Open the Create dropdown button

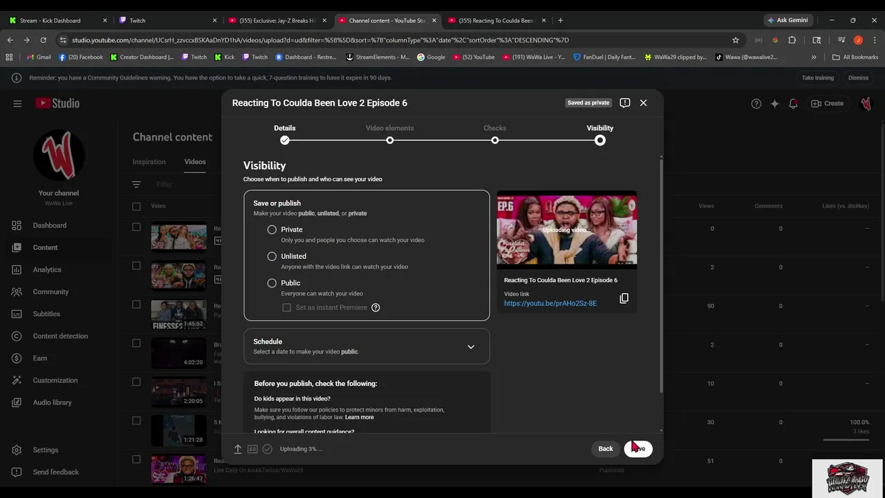coord(827,103)
